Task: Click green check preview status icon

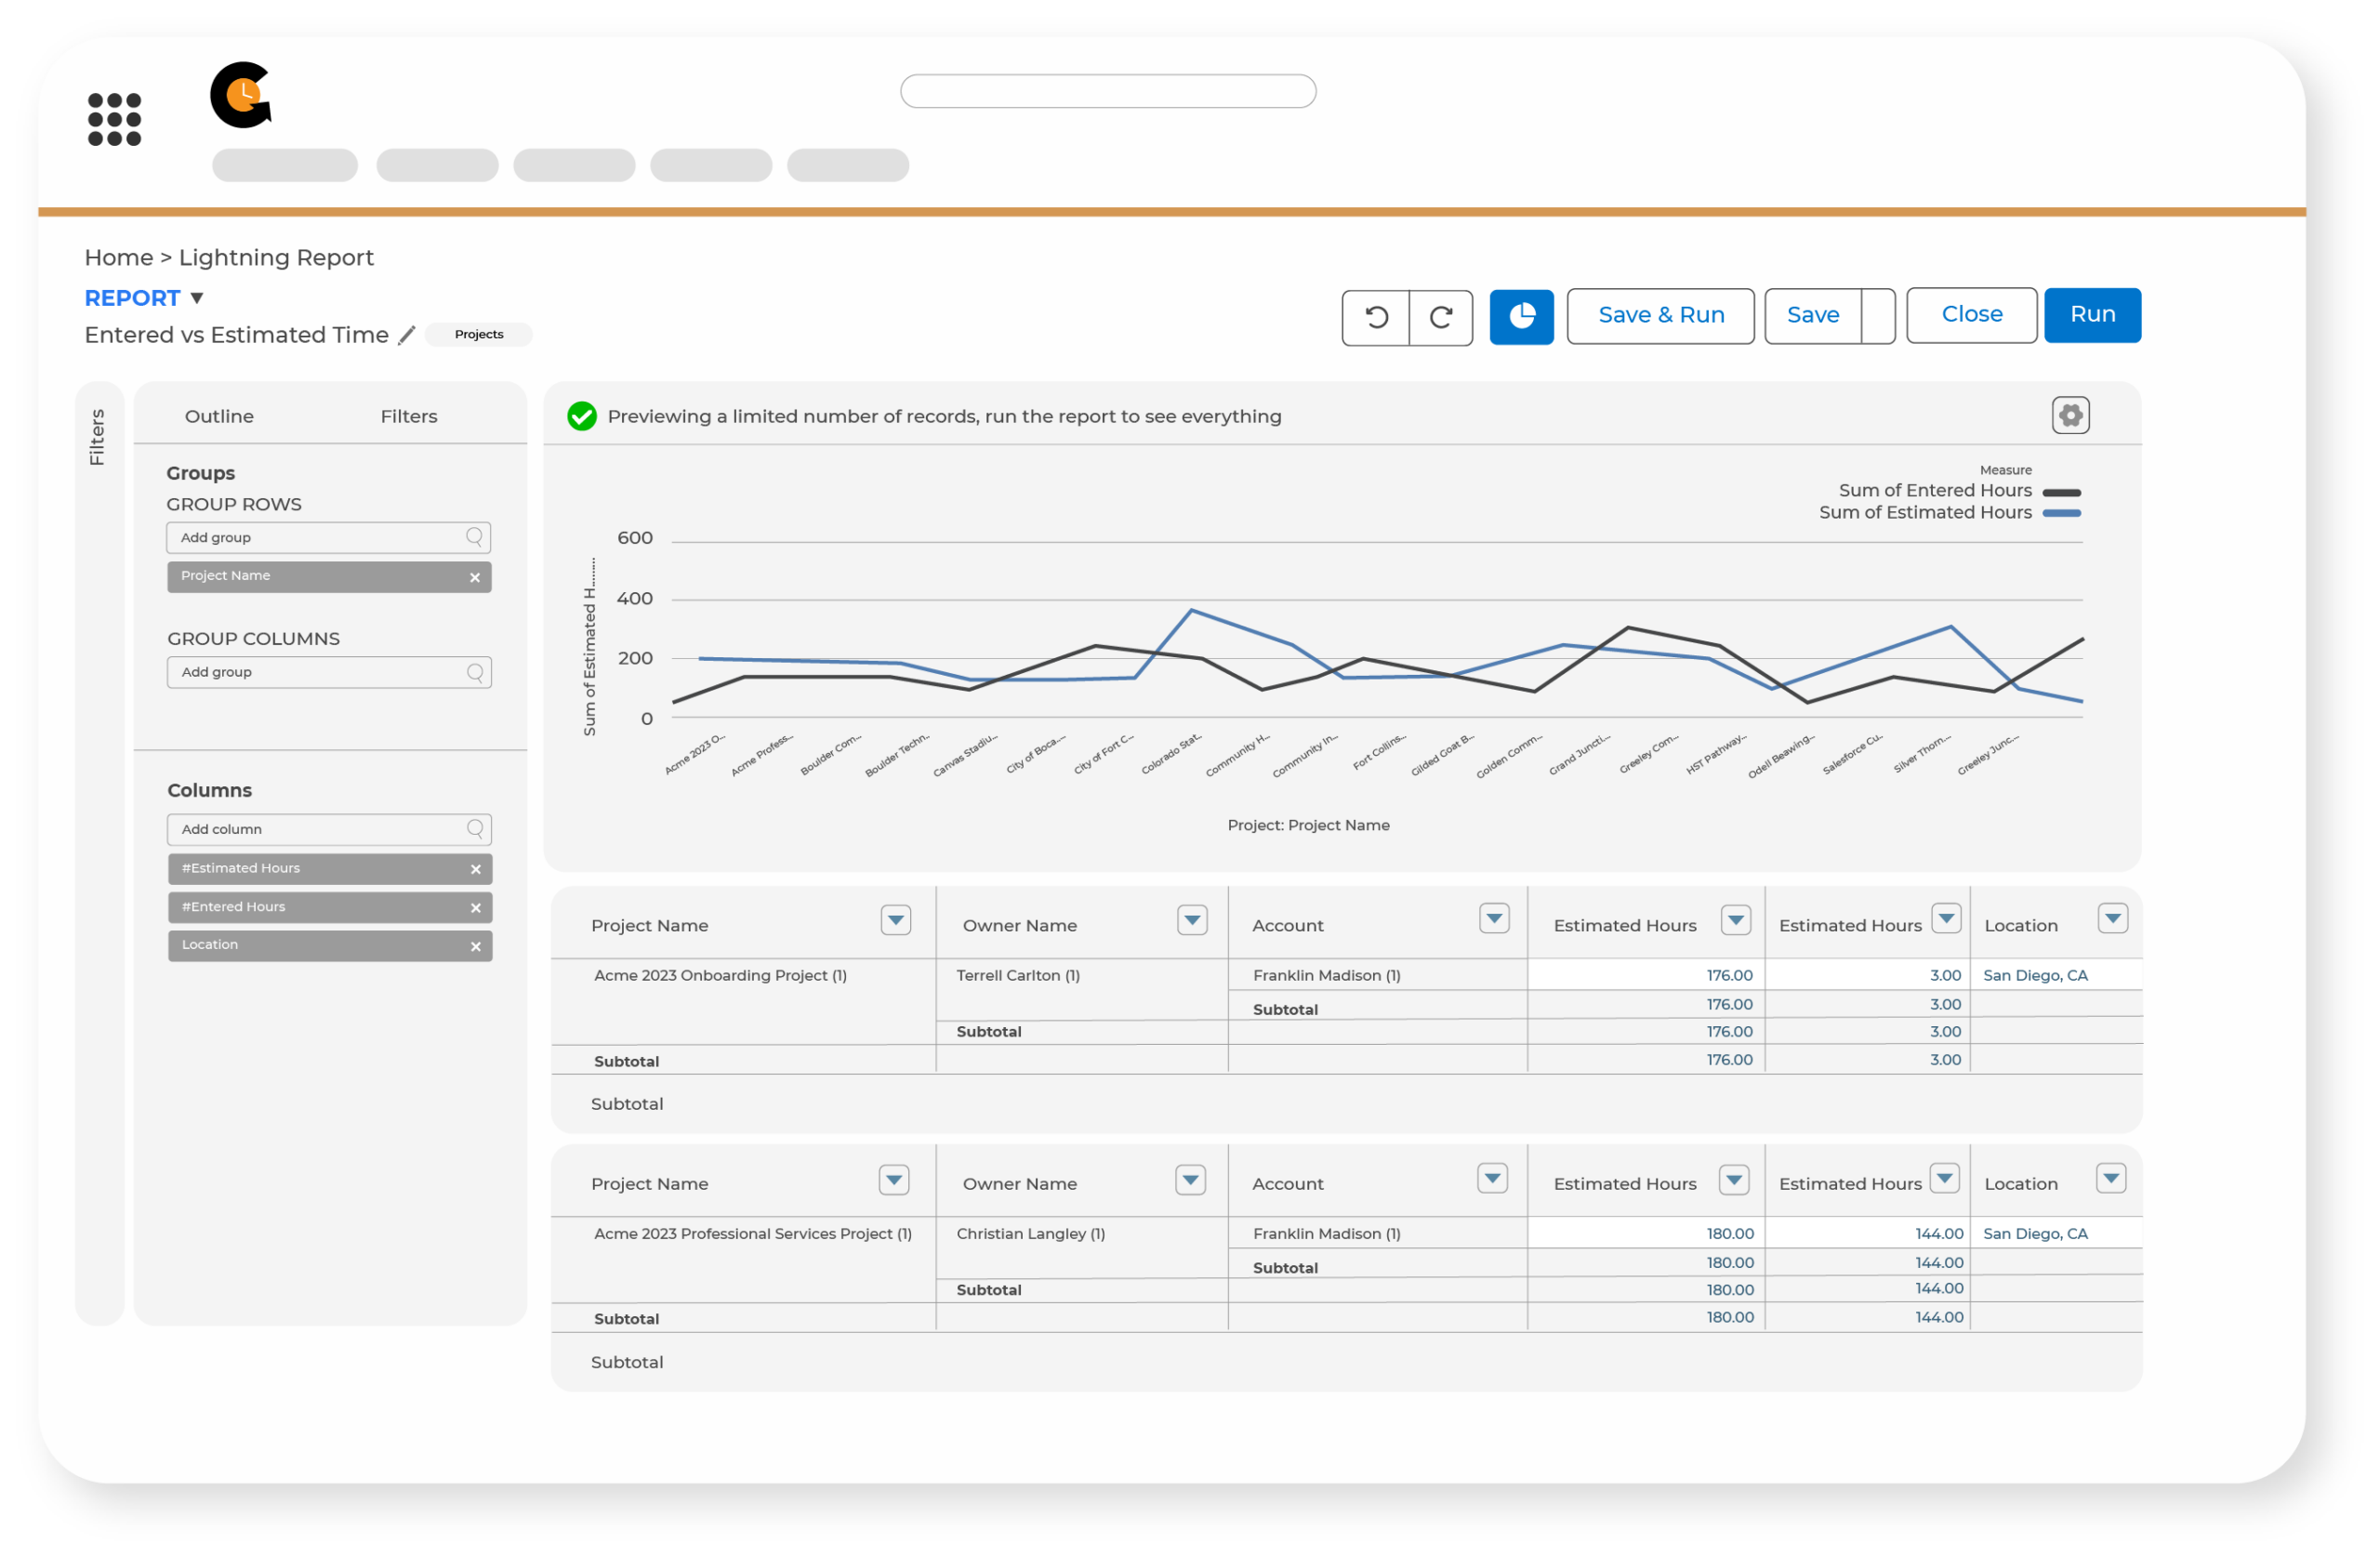Action: 582,416
